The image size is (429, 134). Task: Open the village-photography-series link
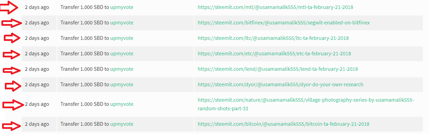tap(306, 104)
